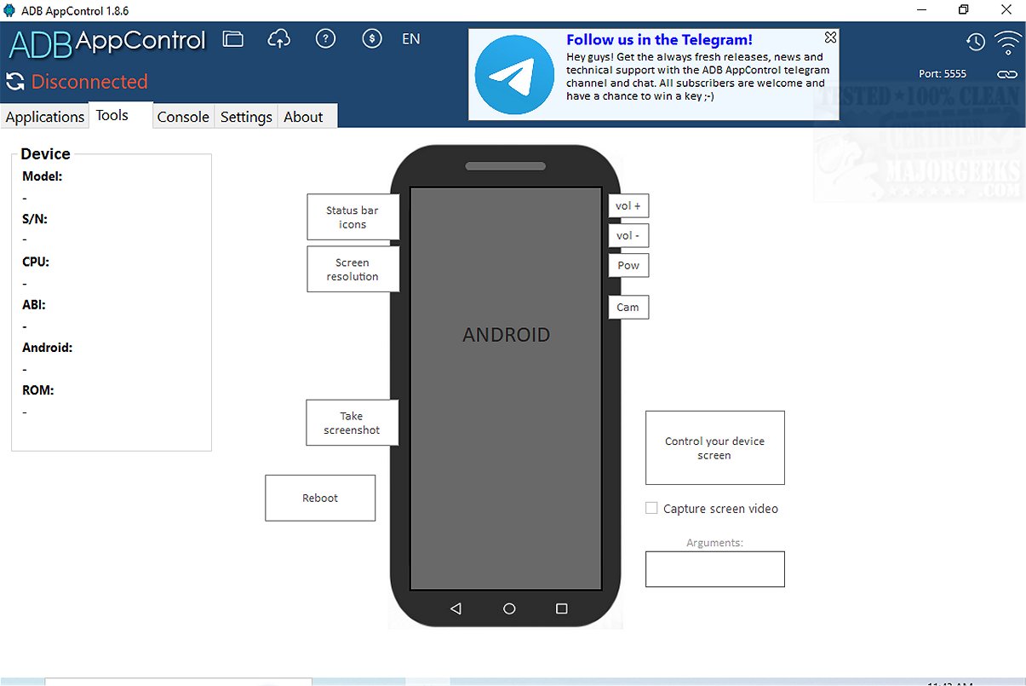The height and width of the screenshot is (686, 1026).
Task: Click the Screen resolution button
Action: [353, 269]
